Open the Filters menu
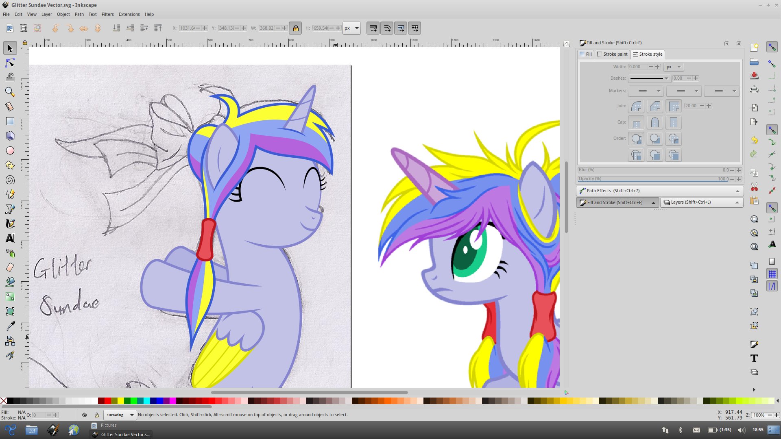The width and height of the screenshot is (781, 439). (x=107, y=14)
